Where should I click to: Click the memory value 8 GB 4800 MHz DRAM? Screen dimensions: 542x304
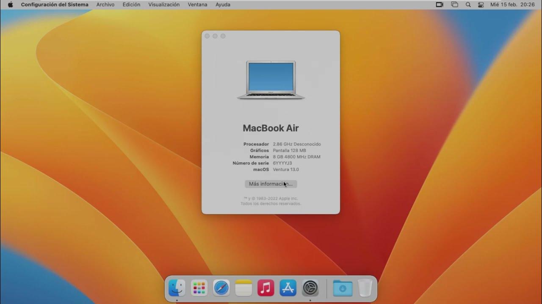click(x=297, y=157)
